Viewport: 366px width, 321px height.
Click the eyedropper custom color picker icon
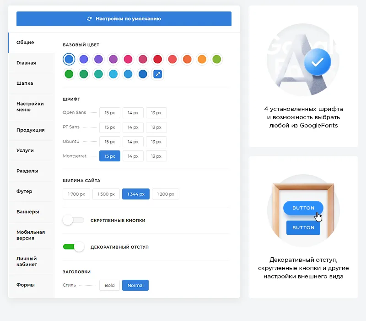click(158, 74)
